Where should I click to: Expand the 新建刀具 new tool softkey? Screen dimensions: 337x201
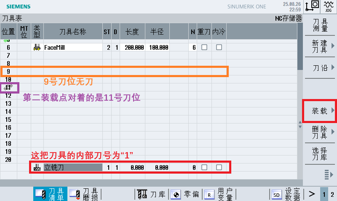(x=320, y=46)
